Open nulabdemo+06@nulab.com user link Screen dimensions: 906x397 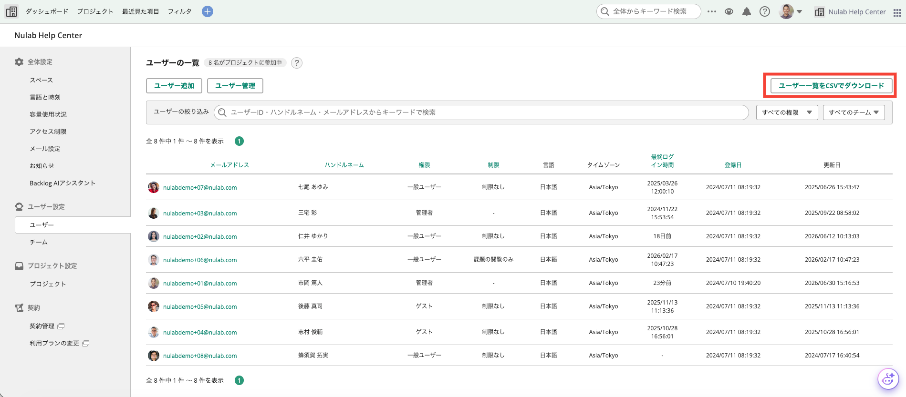coord(200,260)
